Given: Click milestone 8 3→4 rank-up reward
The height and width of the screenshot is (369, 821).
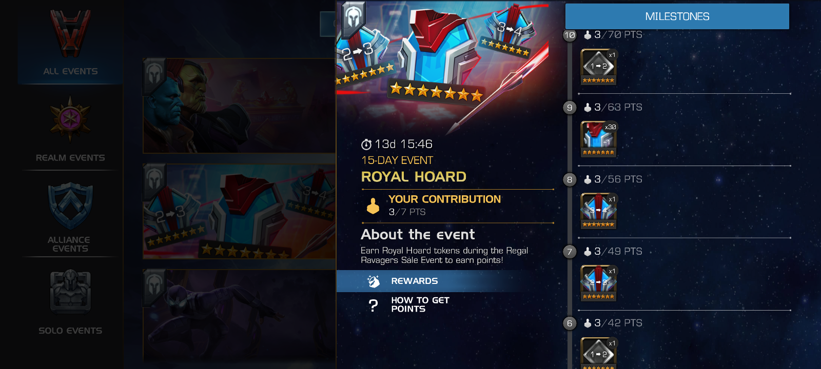Looking at the screenshot, I should pyautogui.click(x=598, y=211).
